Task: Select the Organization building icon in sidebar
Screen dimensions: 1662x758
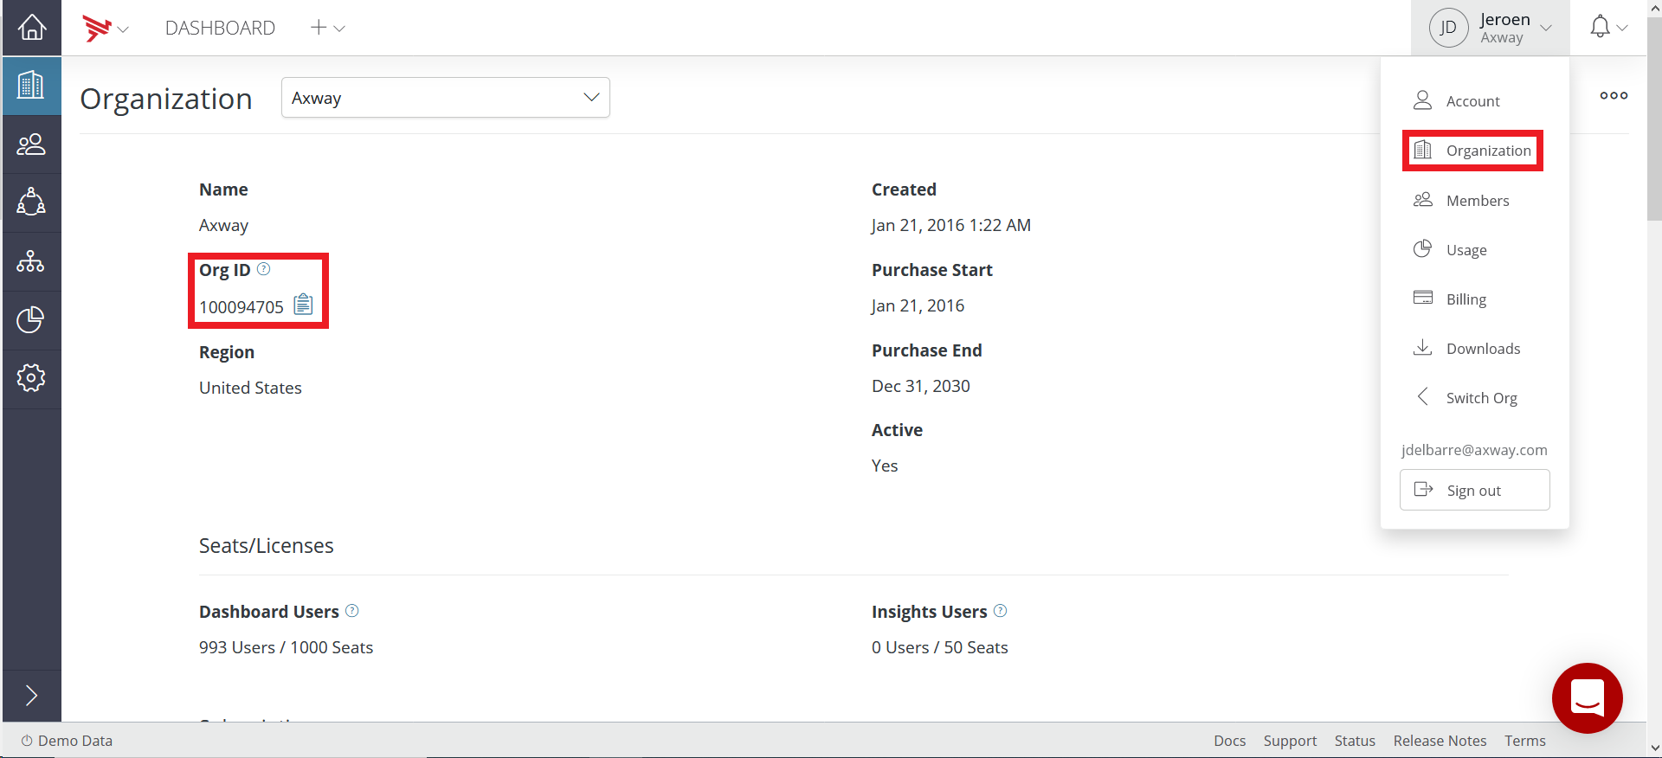Action: [x=31, y=85]
